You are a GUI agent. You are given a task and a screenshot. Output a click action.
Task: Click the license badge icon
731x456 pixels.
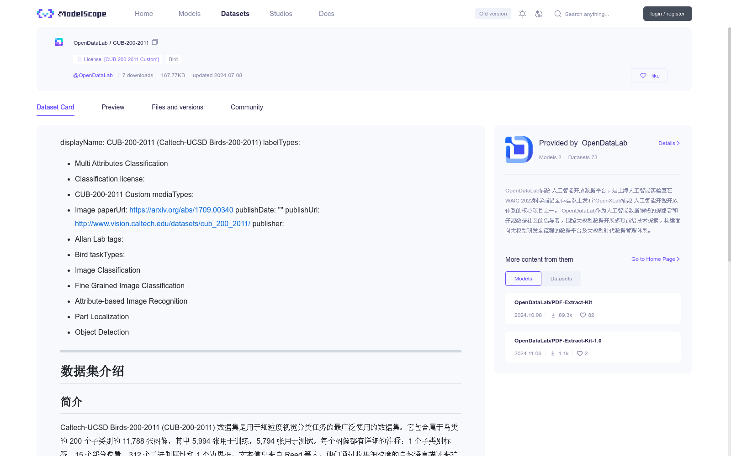[79, 59]
